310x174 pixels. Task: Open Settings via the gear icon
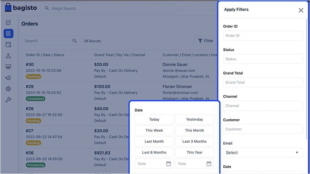pos(8,89)
